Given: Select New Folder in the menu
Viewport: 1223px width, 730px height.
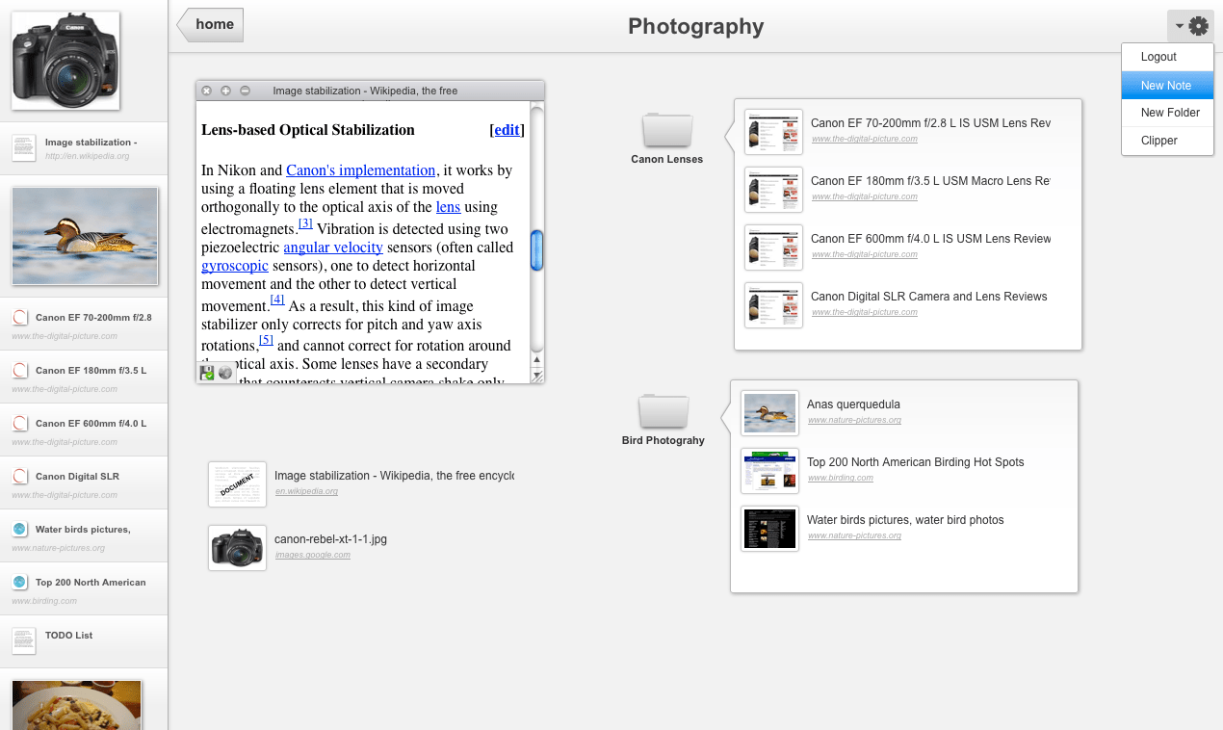Looking at the screenshot, I should 1167,113.
